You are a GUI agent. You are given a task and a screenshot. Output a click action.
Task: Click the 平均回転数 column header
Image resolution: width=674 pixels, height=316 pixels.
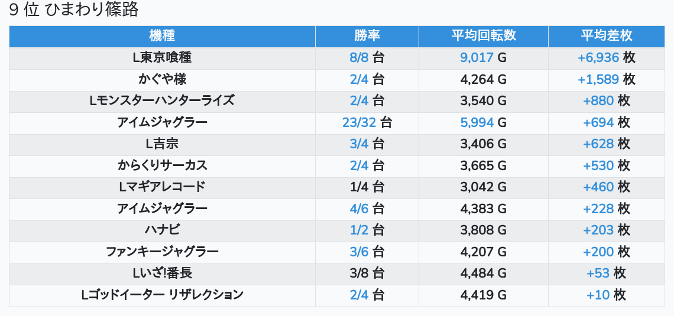point(483,35)
